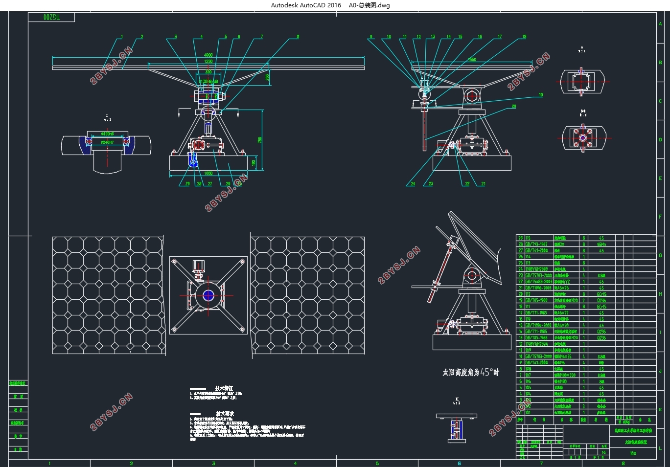Screen dimensions: 670x467
Task: Select balloon label "10" above side view
Action: (x=389, y=37)
